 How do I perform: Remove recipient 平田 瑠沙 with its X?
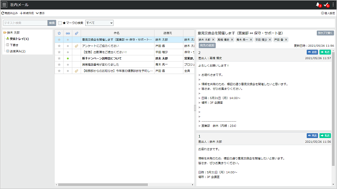point(270,39)
